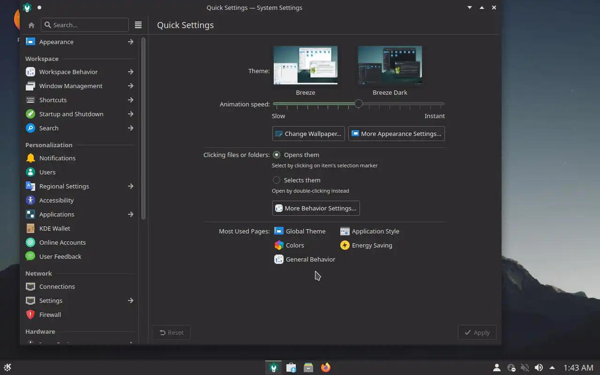Click the User Feedback icon
Image resolution: width=600 pixels, height=375 pixels.
(x=30, y=256)
